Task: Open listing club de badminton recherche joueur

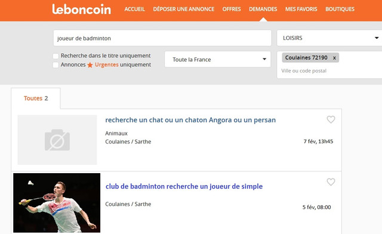Action: [184, 186]
